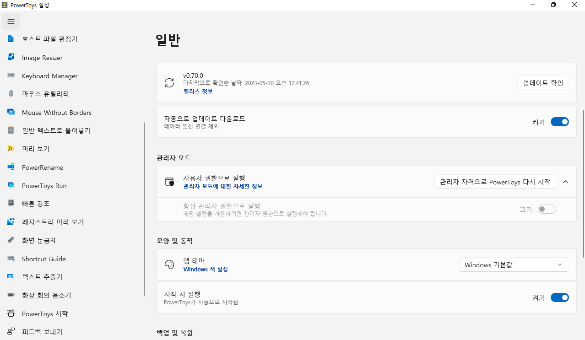Click the v0.70.0 version text
Screen dimensions: 585x340
click(x=193, y=76)
